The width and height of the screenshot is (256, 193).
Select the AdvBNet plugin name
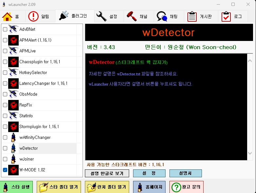(x=27, y=29)
